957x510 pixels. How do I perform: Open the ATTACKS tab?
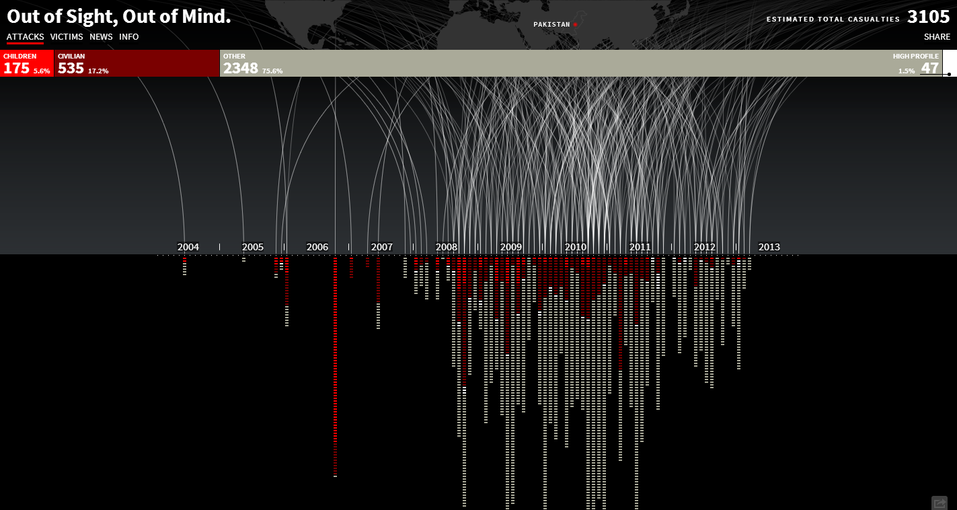[25, 37]
